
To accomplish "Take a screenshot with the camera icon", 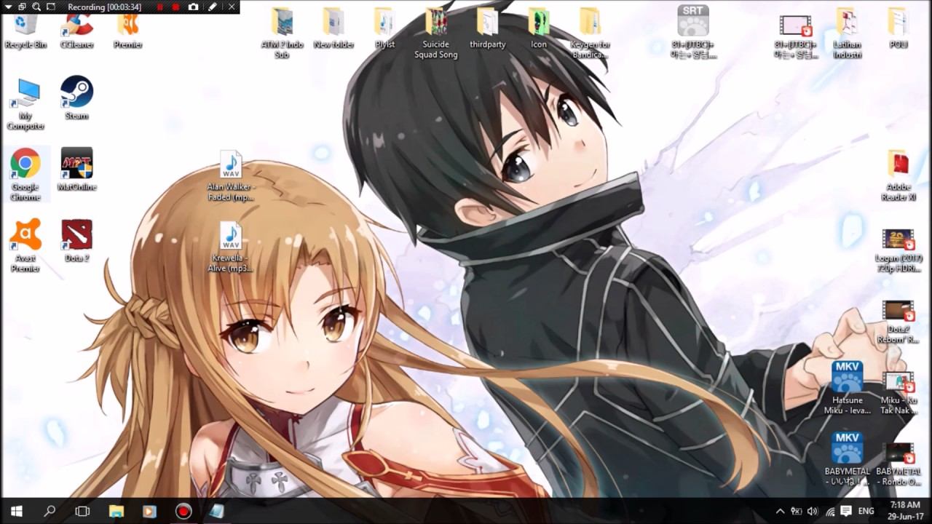I will click(x=193, y=7).
